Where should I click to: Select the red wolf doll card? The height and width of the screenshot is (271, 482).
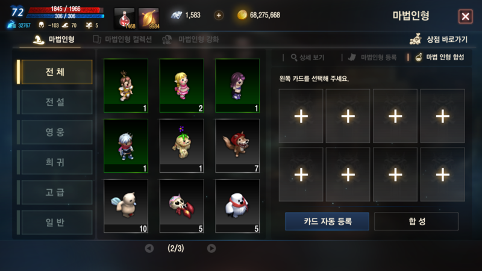(237, 146)
